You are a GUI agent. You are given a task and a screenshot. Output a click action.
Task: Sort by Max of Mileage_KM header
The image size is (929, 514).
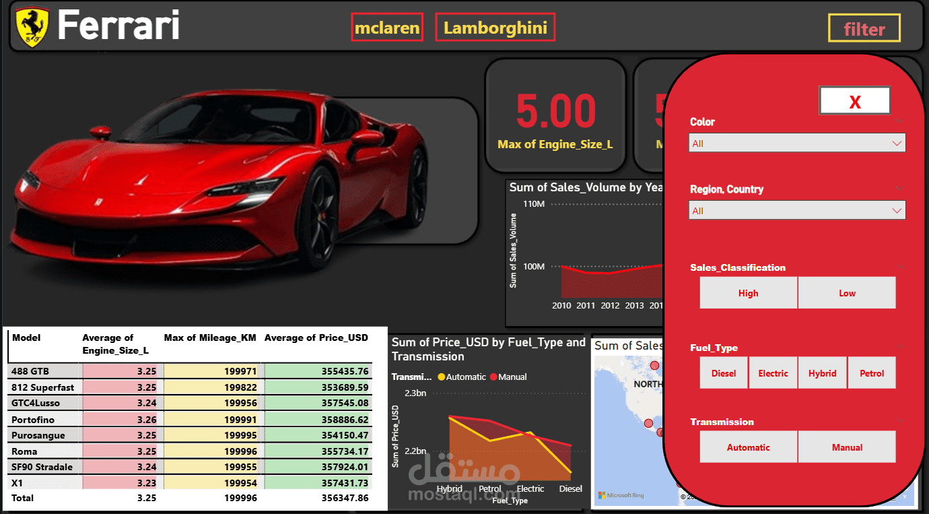tap(210, 338)
